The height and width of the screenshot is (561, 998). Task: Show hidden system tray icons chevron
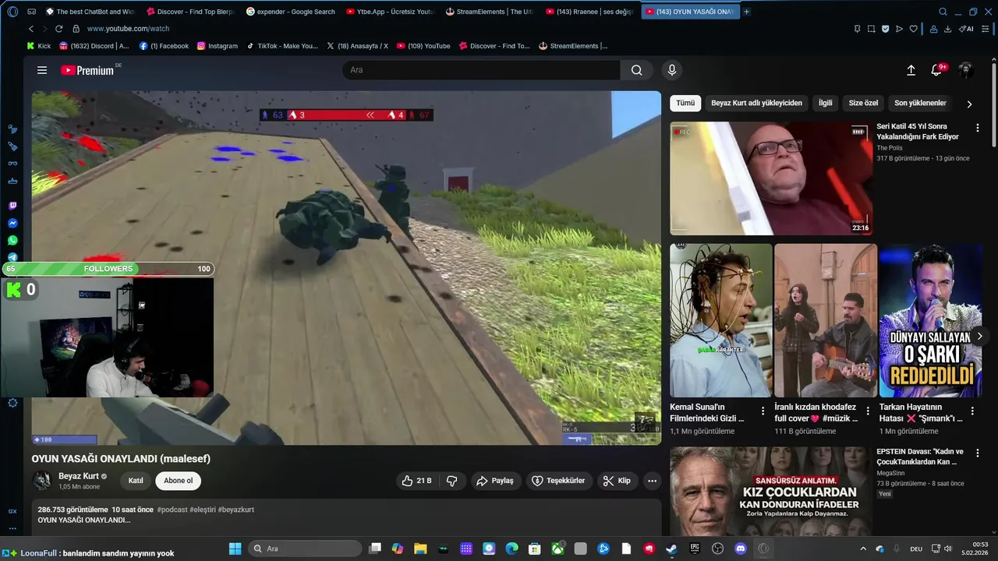[x=862, y=549]
